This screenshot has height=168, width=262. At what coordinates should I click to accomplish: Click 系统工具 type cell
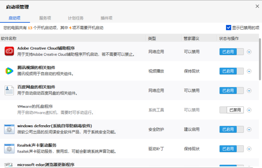(156, 110)
